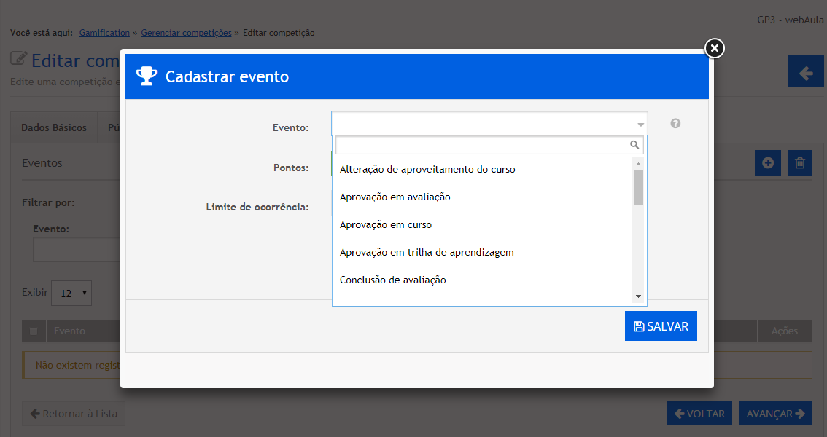Image resolution: width=827 pixels, height=437 pixels.
Task: Click the blue back arrow icon
Action: pyautogui.click(x=805, y=73)
